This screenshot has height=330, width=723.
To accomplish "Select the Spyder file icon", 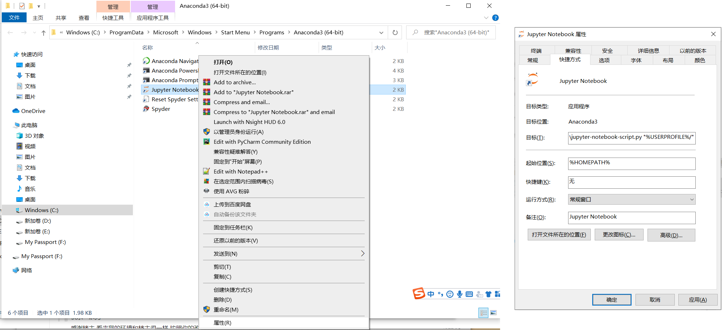I will [x=146, y=109].
